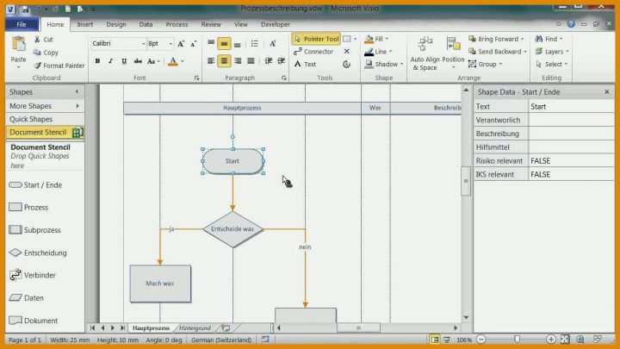Expand the Bring Forward dropdown
This screenshot has height=349, width=620.
(x=523, y=39)
